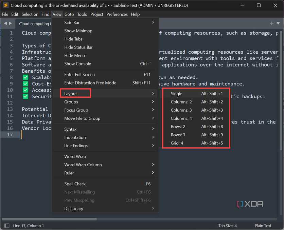Click Tab Size: 4 in status bar
This screenshot has height=230, width=284.
pyautogui.click(x=228, y=226)
